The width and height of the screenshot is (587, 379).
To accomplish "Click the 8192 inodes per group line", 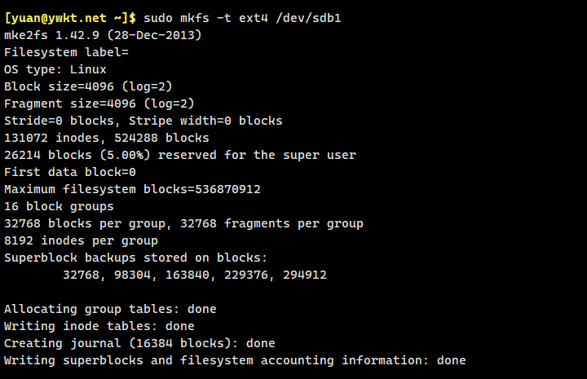I will 81,240.
